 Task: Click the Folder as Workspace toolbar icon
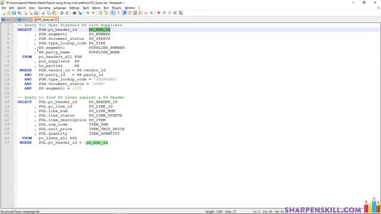point(146,13)
